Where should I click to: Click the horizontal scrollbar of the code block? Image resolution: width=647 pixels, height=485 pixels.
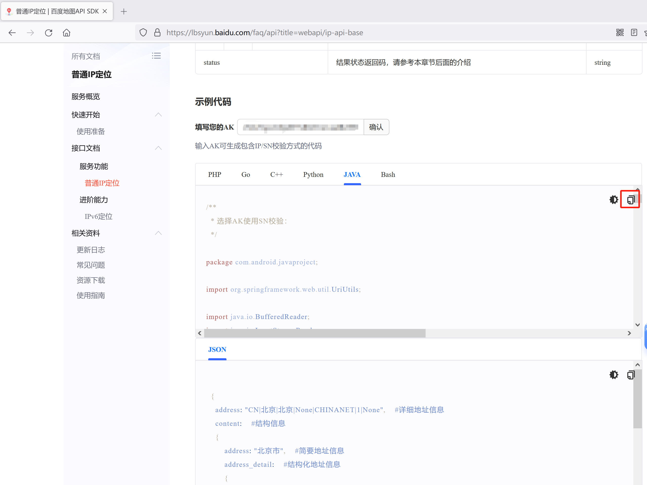click(x=315, y=333)
